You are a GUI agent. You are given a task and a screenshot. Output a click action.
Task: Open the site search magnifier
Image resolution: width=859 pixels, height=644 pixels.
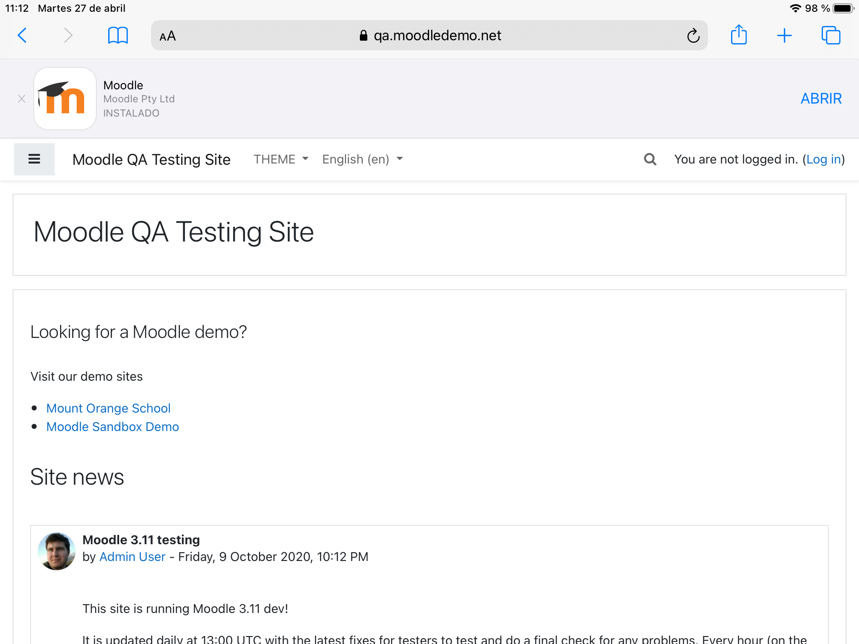coord(650,159)
